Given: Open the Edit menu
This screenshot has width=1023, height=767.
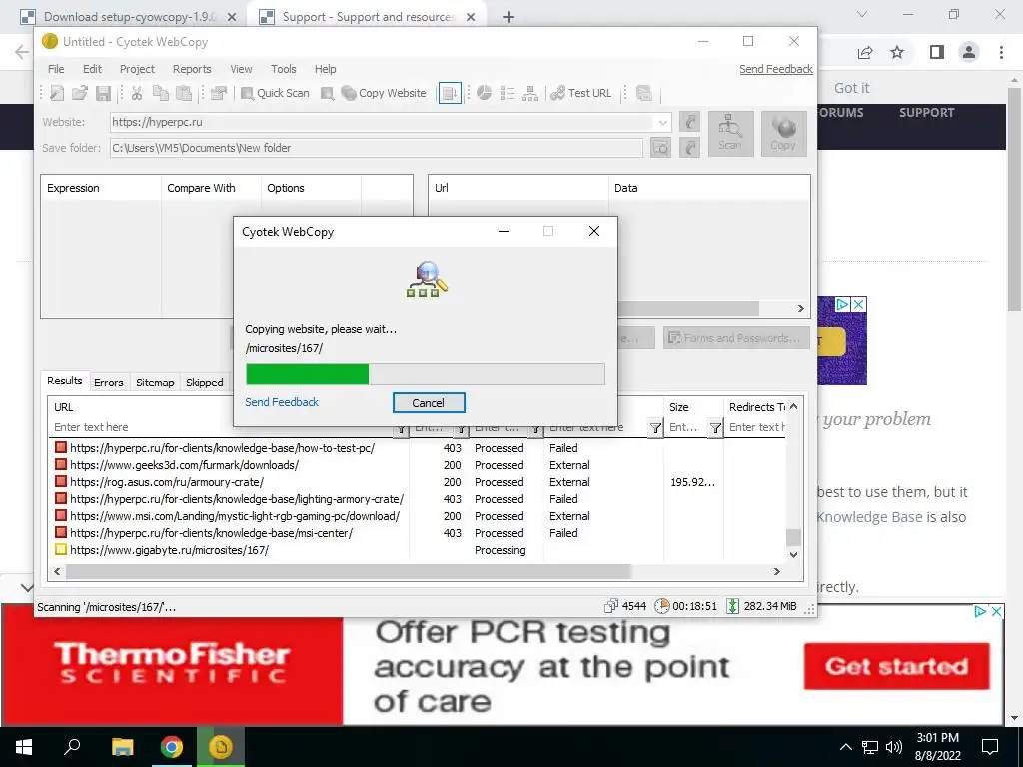Looking at the screenshot, I should coord(92,69).
